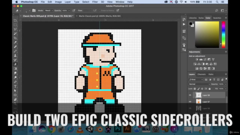Add a Hue/Saturation adjustment
240x135 pixels.
coord(195,64)
